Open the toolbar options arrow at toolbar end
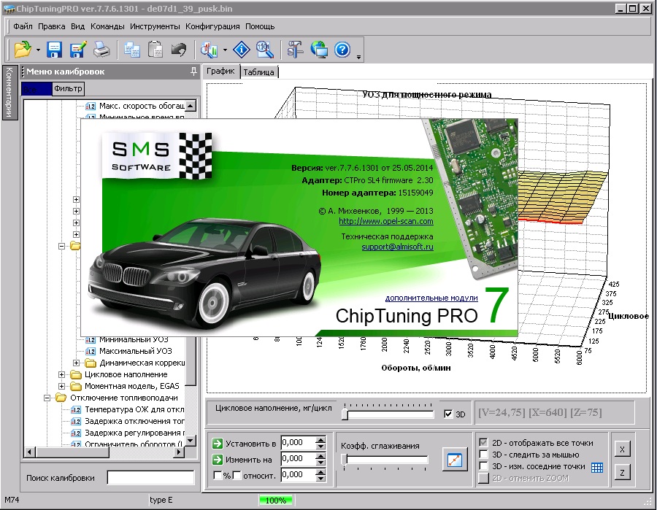Viewport: 657px width, 510px height. tap(358, 57)
